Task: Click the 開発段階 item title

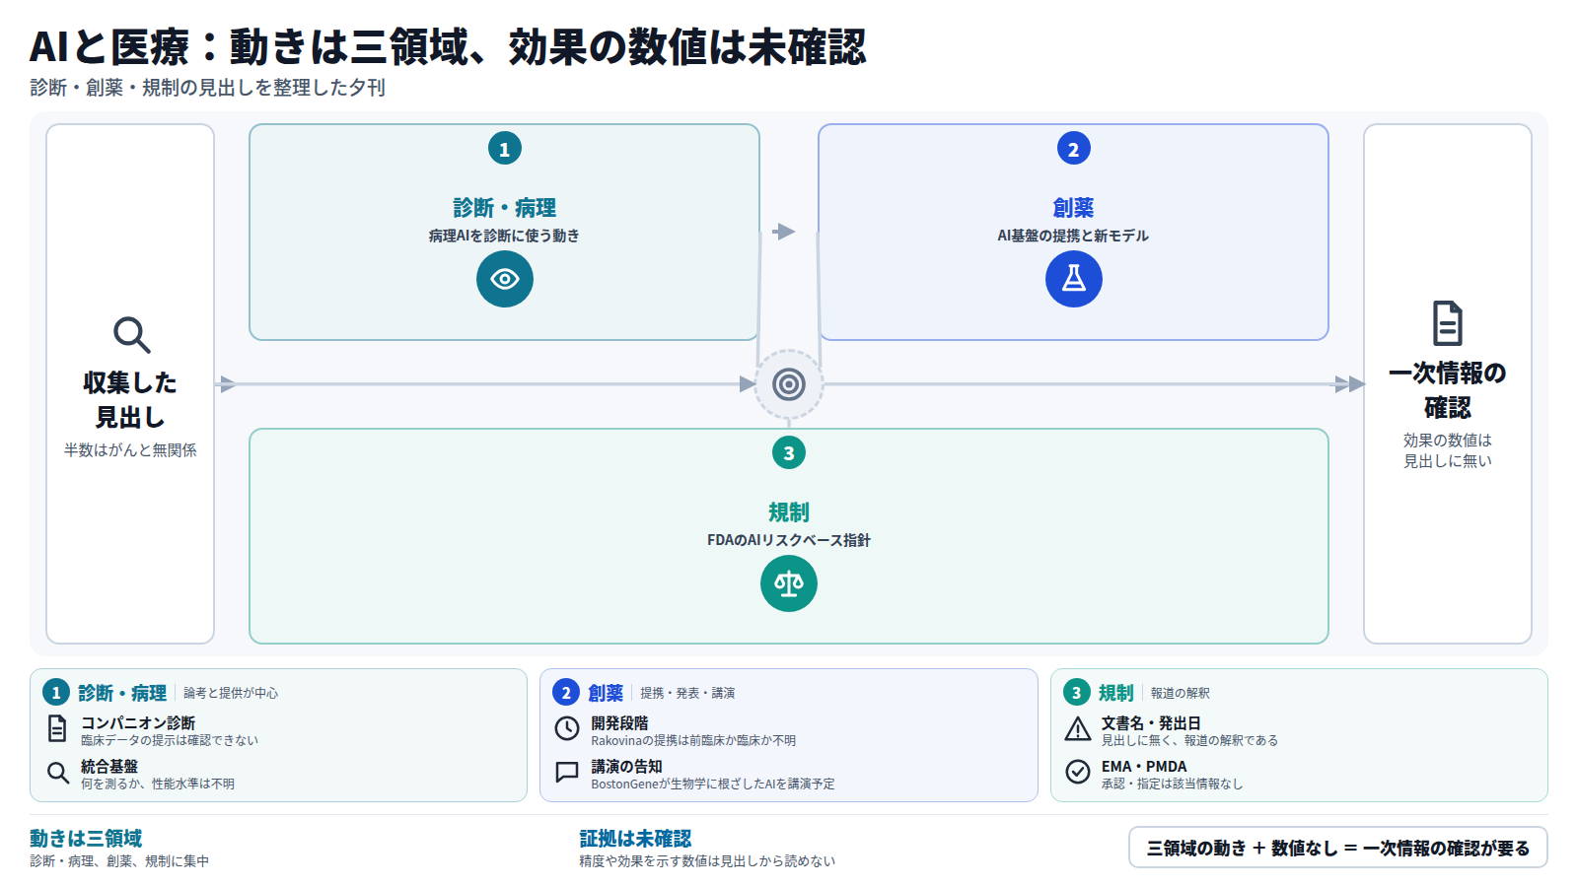Action: (619, 723)
